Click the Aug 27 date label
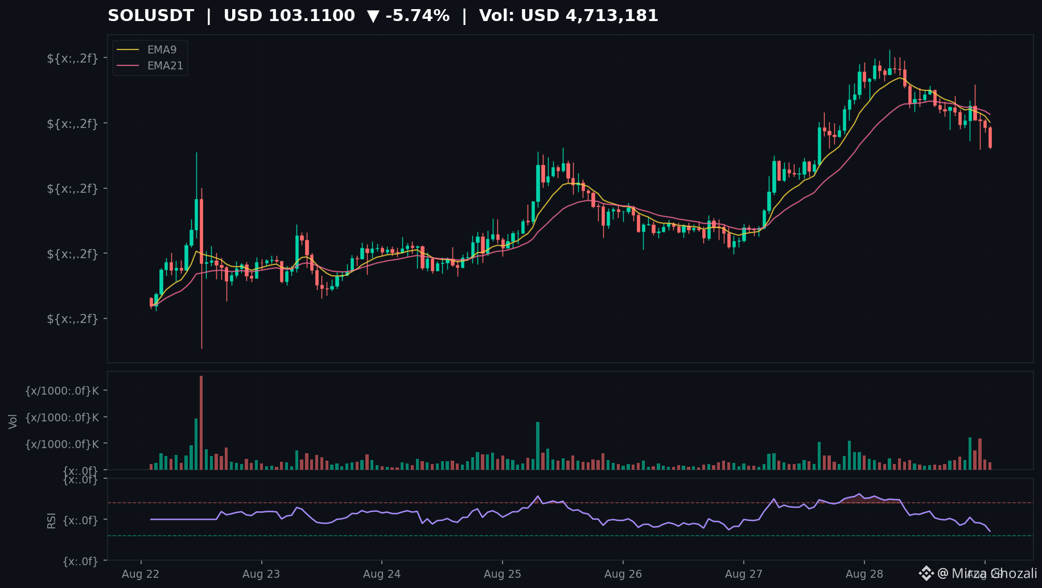This screenshot has width=1042, height=588. click(744, 574)
